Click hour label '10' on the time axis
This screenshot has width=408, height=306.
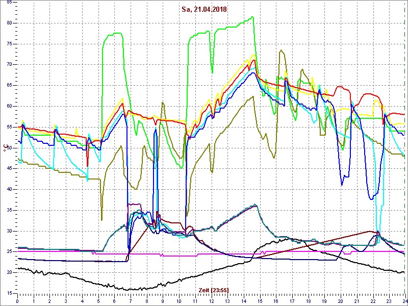click(179, 301)
